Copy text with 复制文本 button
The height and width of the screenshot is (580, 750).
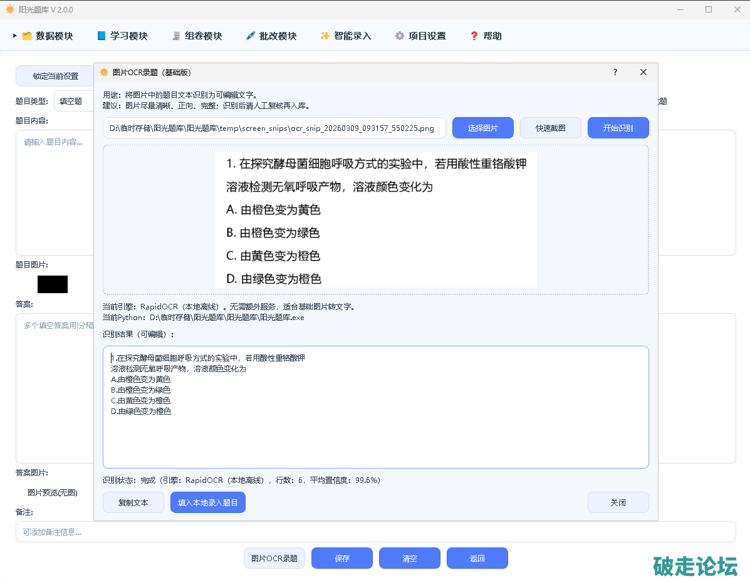pos(133,502)
